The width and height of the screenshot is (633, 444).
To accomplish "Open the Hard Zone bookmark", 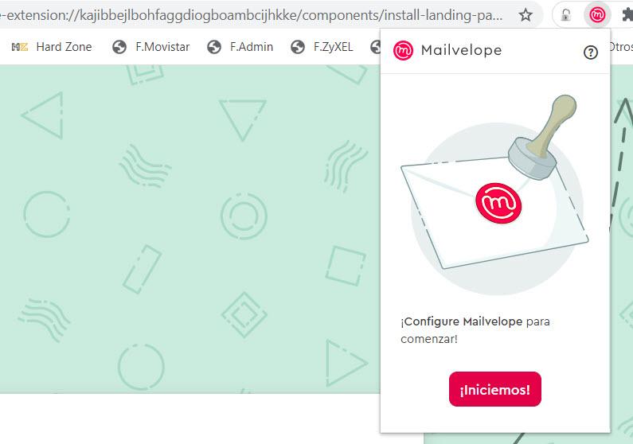I will coord(52,47).
